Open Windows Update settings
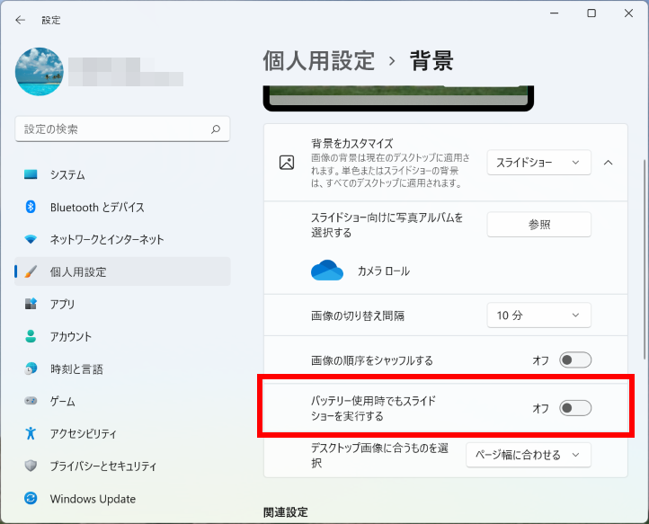 pos(122,498)
